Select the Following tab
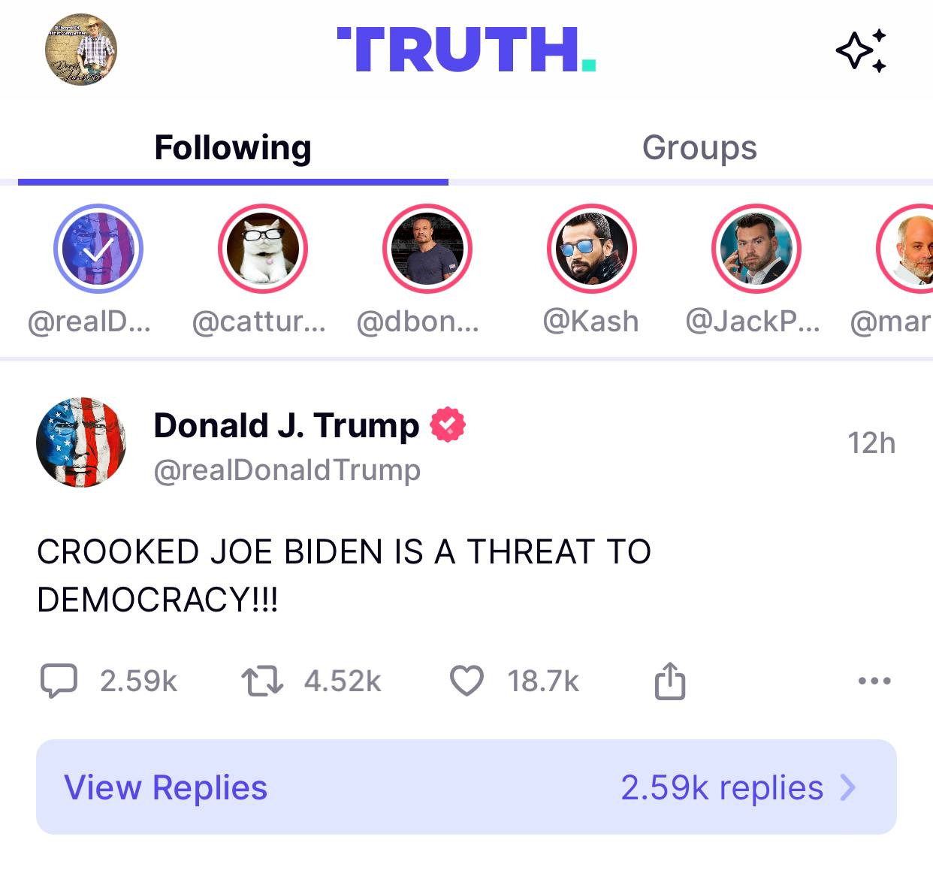The width and height of the screenshot is (933, 876). point(233,147)
